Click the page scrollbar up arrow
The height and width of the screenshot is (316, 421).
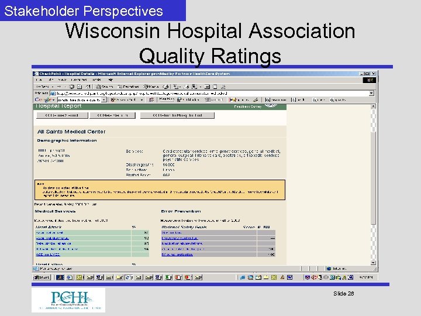pyautogui.click(x=373, y=107)
